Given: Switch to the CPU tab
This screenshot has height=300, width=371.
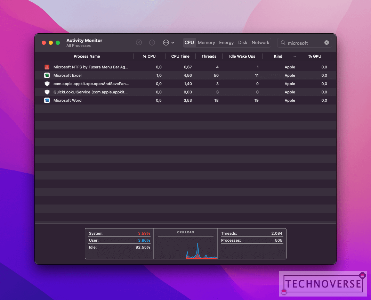Looking at the screenshot, I should pos(189,42).
